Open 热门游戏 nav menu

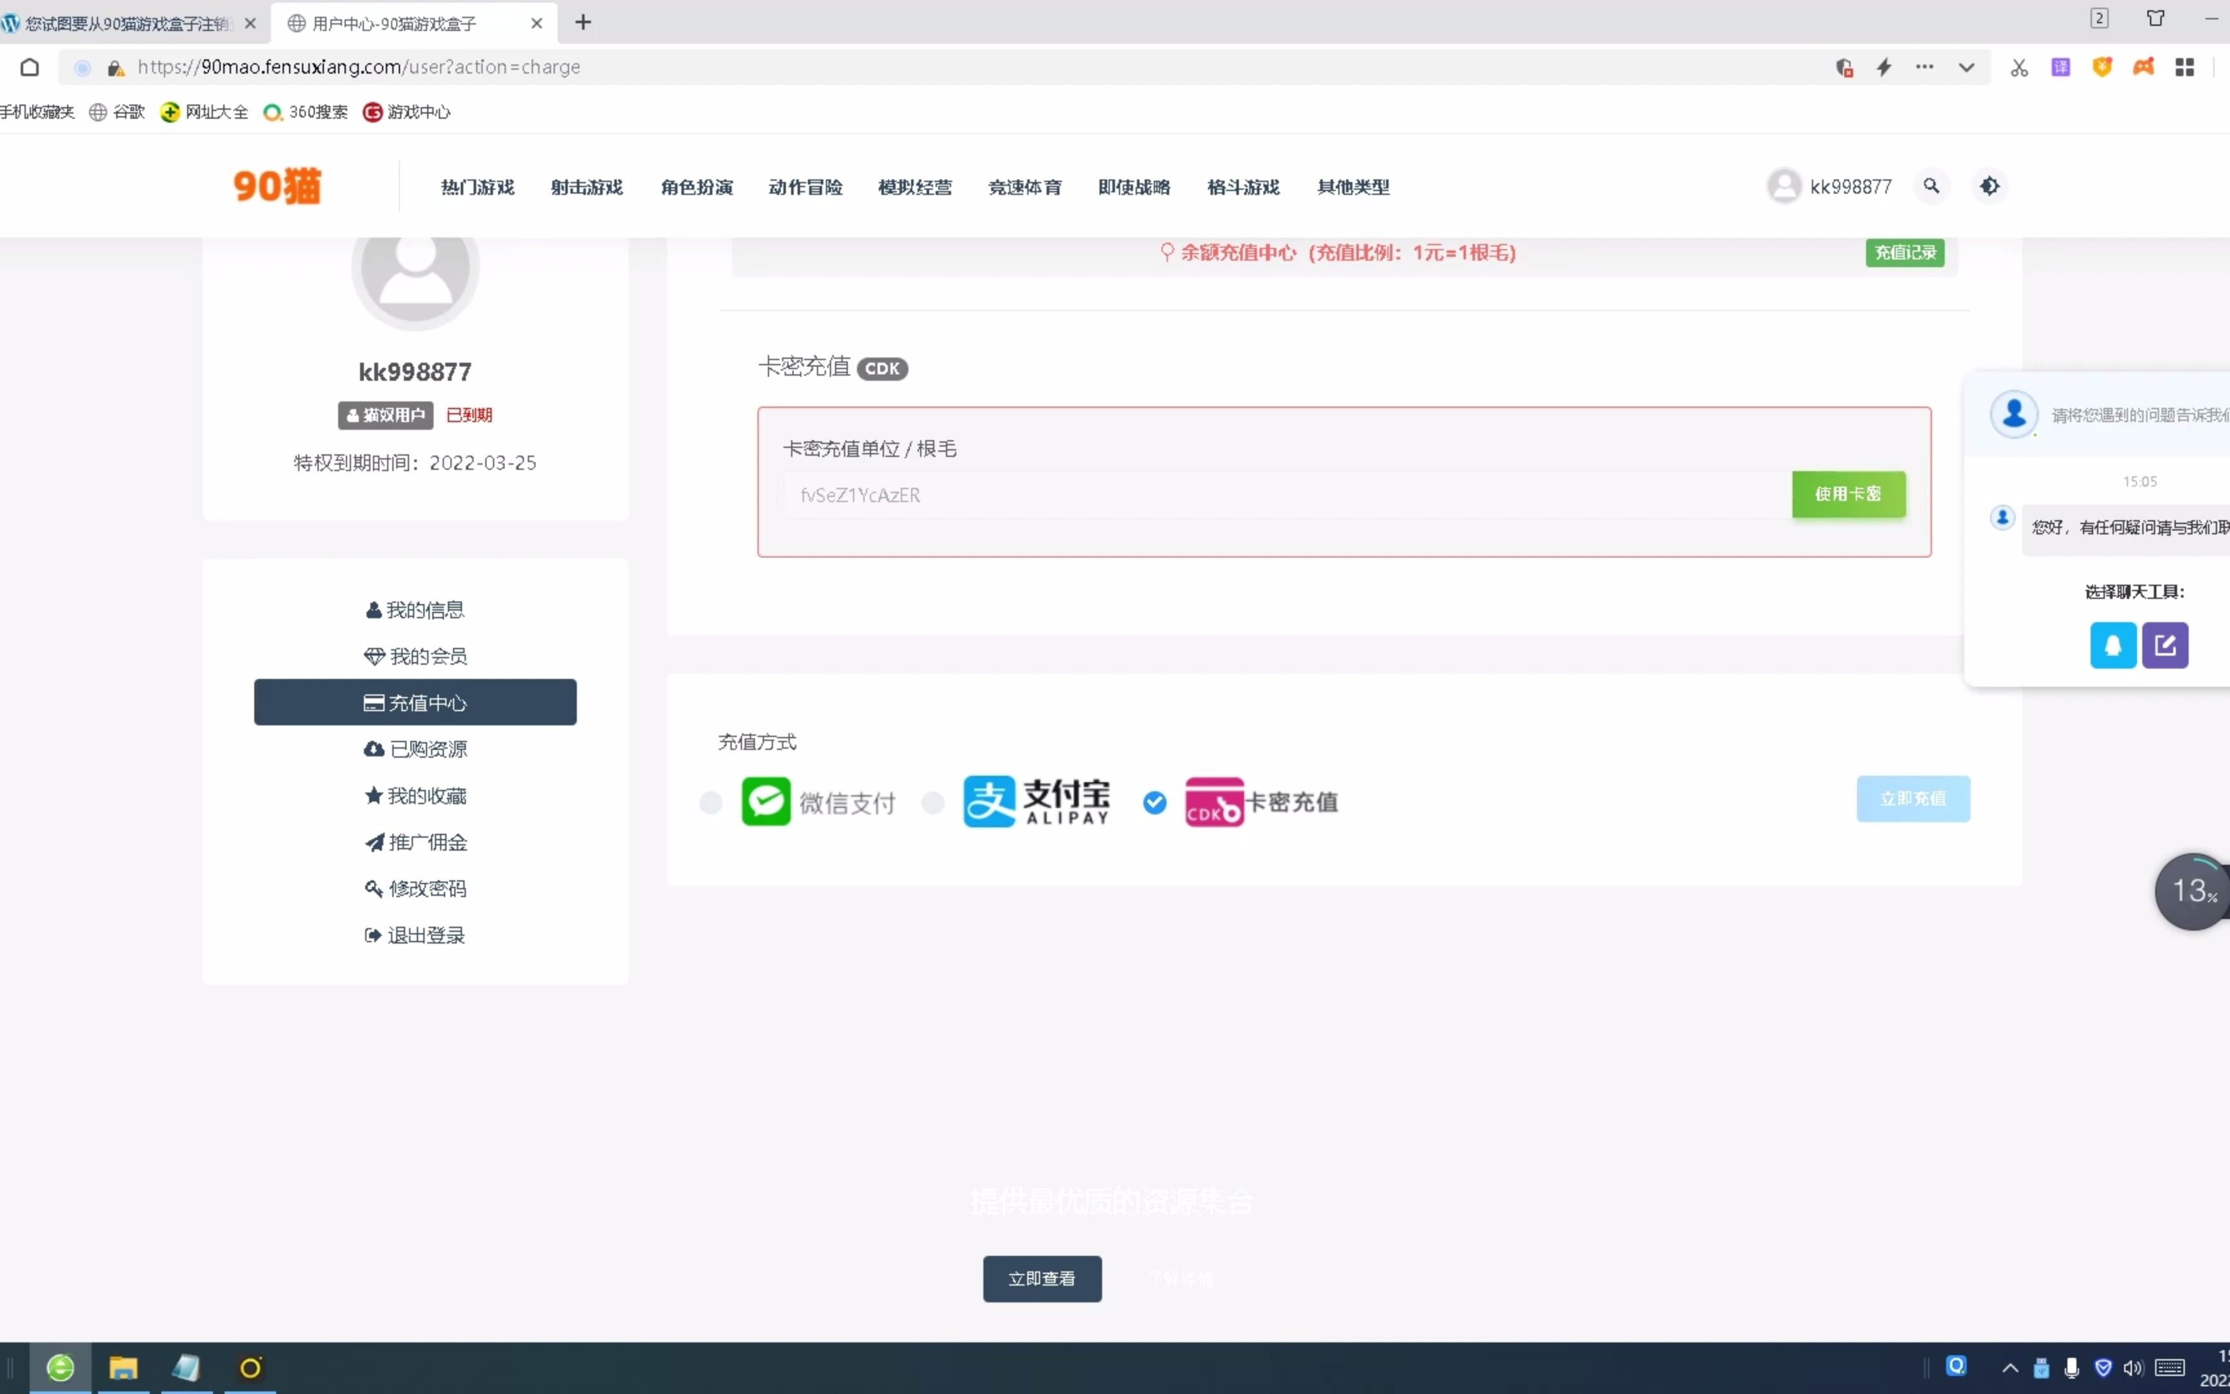477,187
